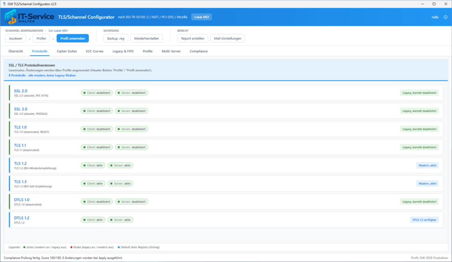Click the app icon in title bar
This screenshot has width=452, height=262.
point(4,4)
